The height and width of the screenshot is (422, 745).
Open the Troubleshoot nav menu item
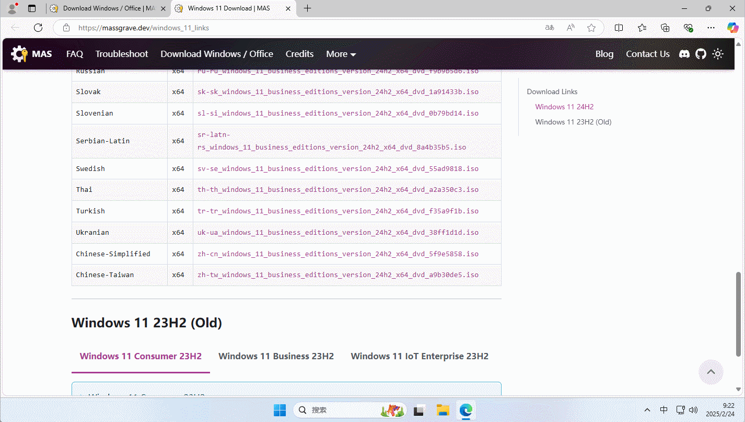pyautogui.click(x=122, y=54)
